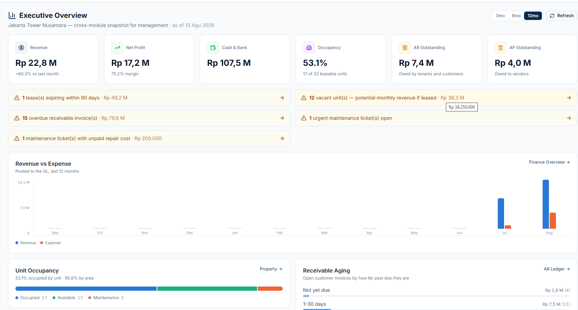578x310 pixels.
Task: Click the Receivable Aging heading
Action: [326, 270]
